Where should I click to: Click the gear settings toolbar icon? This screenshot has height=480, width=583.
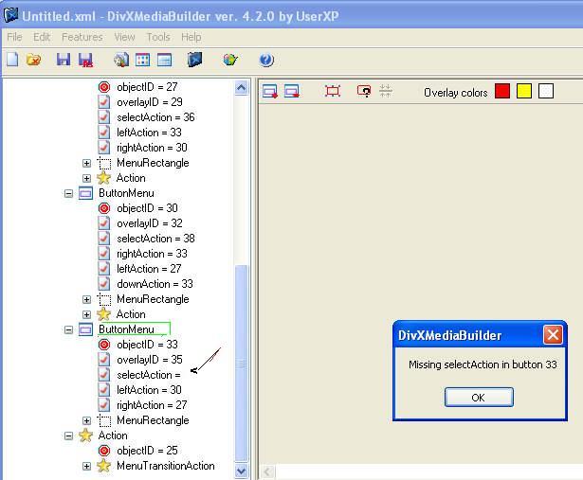click(x=121, y=60)
